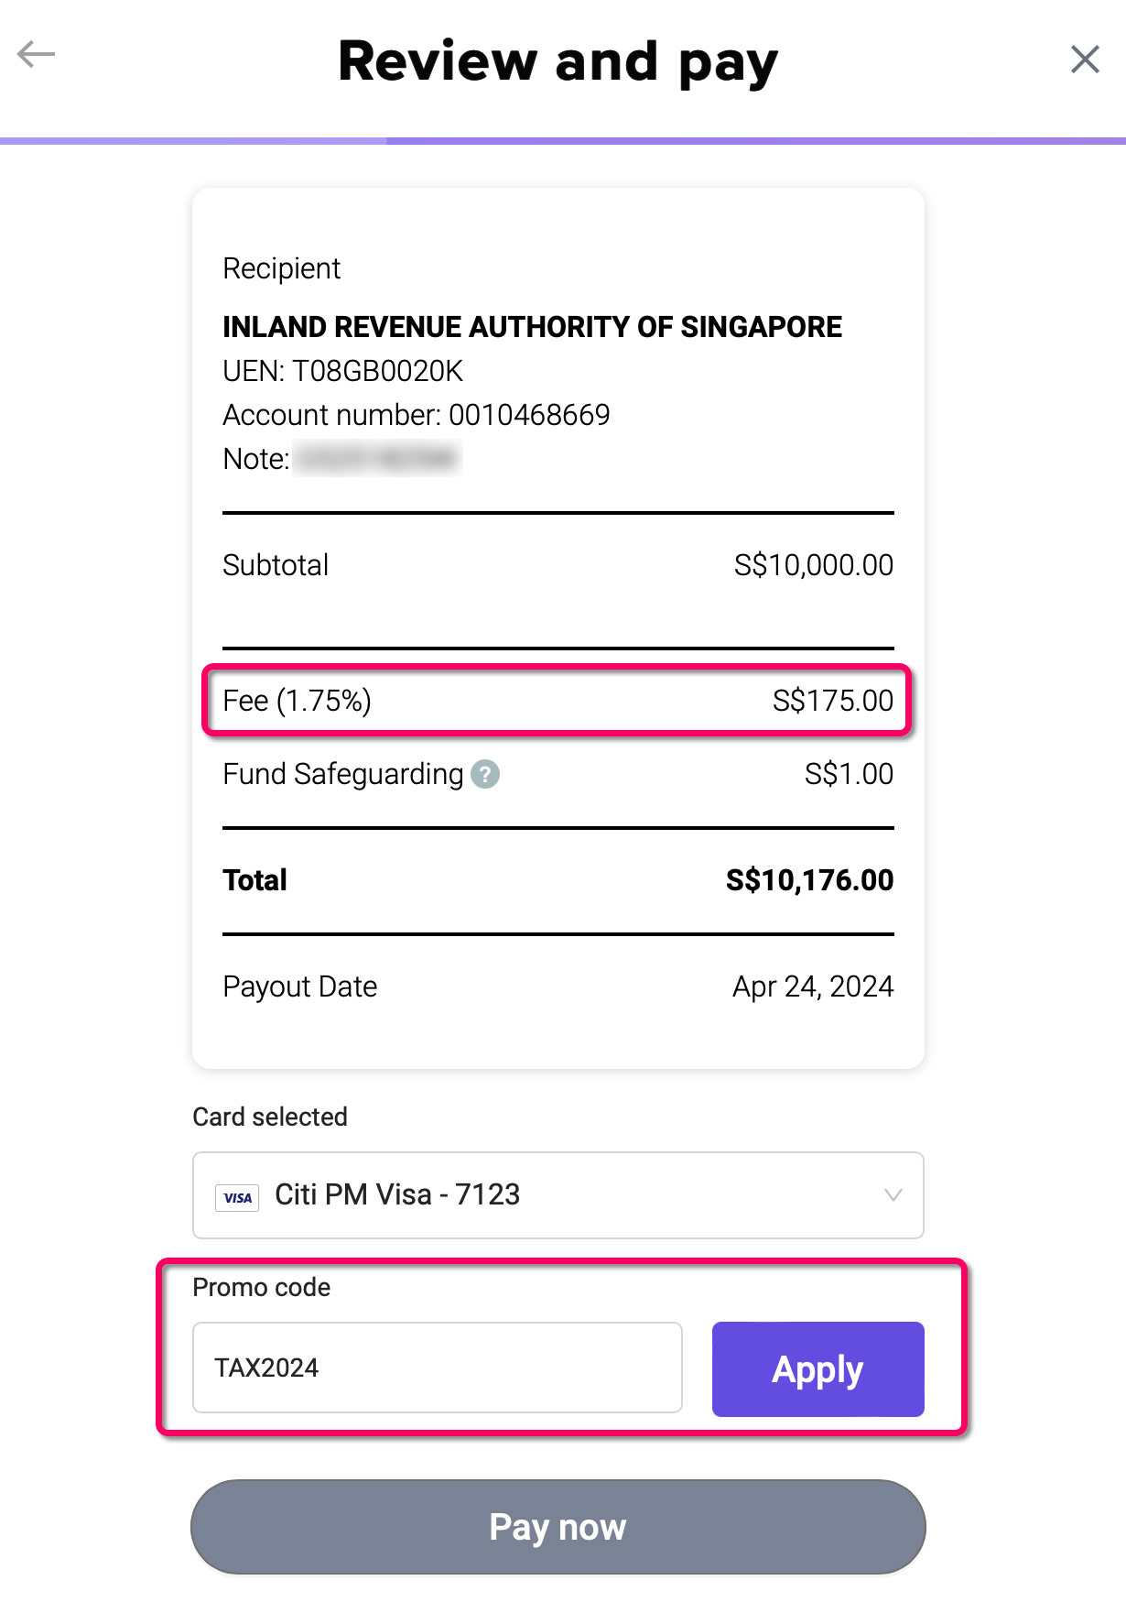Click the back arrow icon
The image size is (1126, 1613).
click(37, 55)
